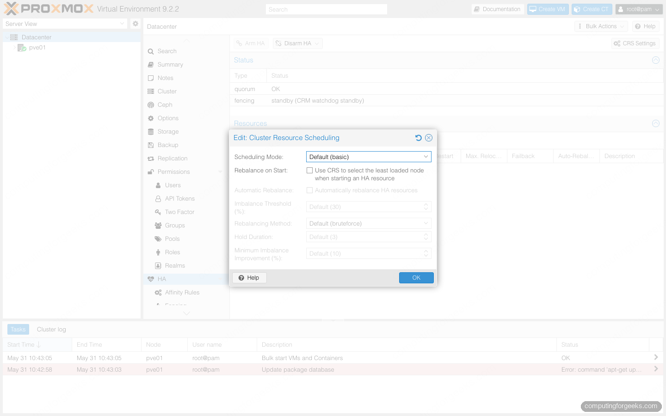Viewport: 666px width, 416px height.
Task: Enable the Rebalance on Start checkbox
Action: point(309,170)
